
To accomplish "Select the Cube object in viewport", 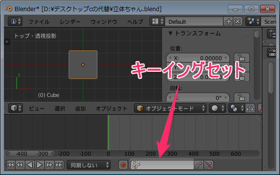I will click(x=83, y=65).
